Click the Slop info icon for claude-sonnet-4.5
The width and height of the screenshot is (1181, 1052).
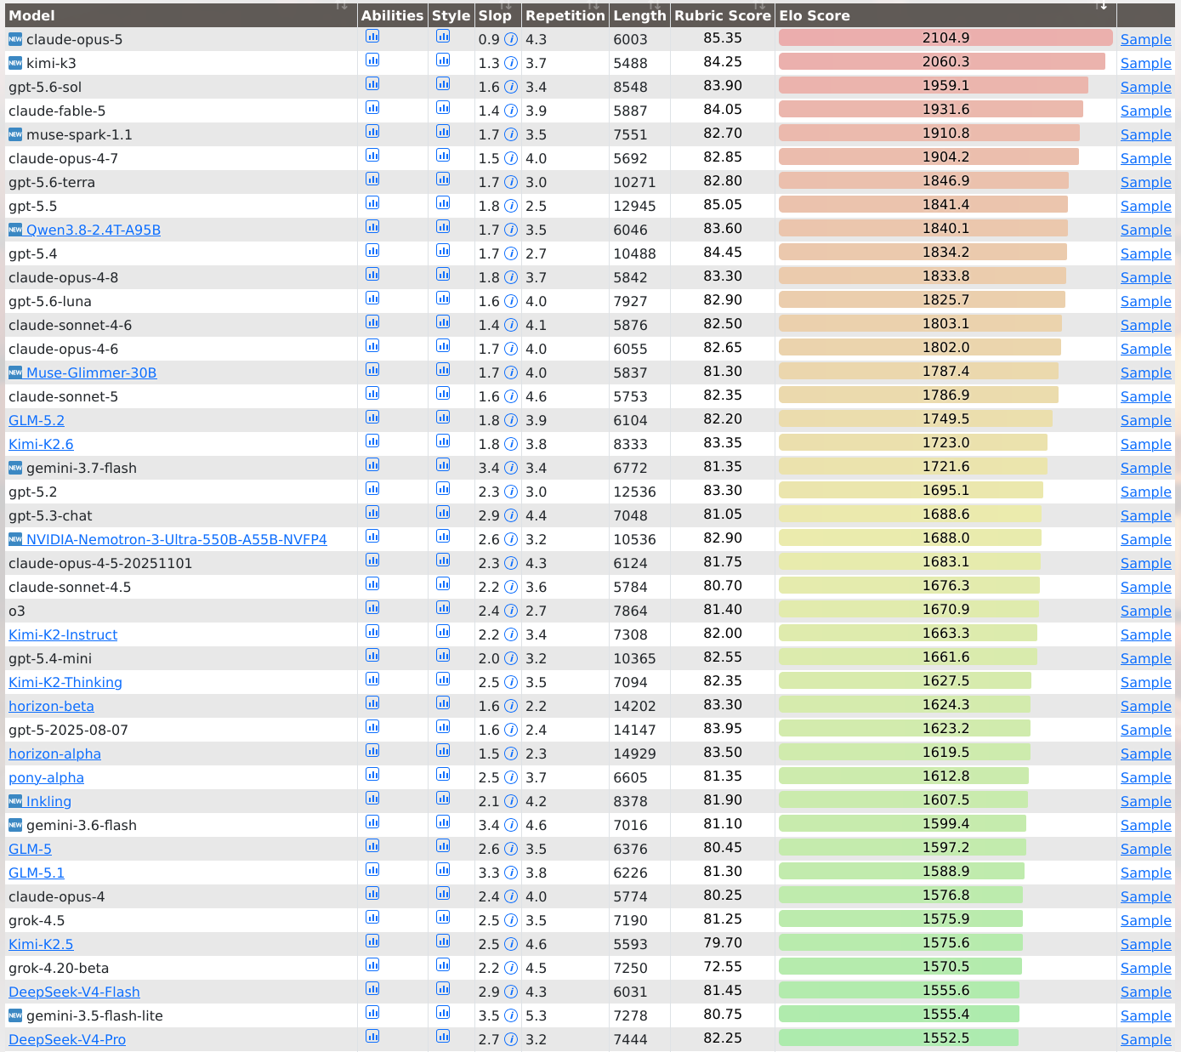pos(511,587)
